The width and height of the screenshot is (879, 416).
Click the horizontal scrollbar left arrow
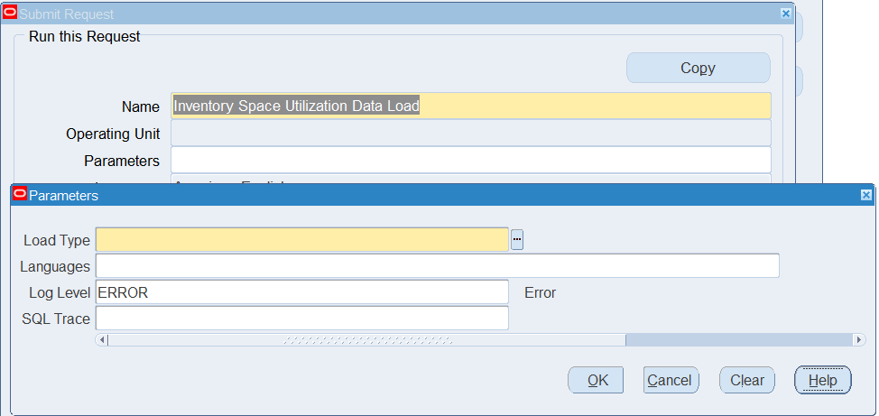(102, 340)
